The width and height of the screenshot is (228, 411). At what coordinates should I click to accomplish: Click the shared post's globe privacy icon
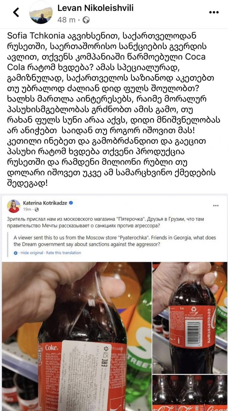[x=37, y=209]
